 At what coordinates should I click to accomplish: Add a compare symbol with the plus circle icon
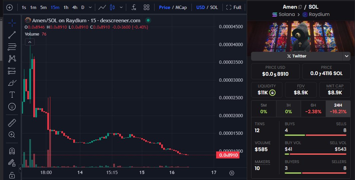pos(9,7)
